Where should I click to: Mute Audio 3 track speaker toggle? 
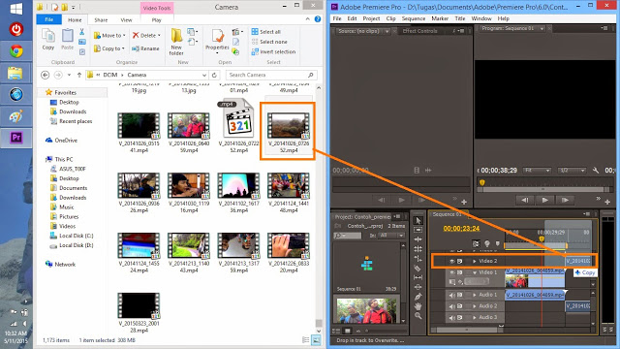(x=452, y=317)
